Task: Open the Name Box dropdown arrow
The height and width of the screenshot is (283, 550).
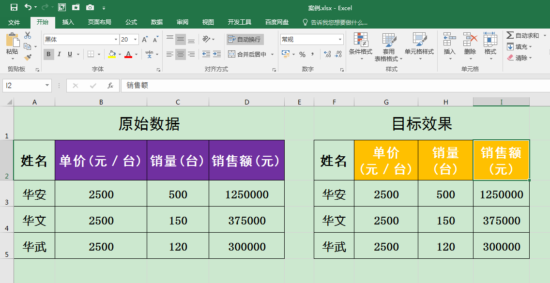Action: pyautogui.click(x=47, y=86)
